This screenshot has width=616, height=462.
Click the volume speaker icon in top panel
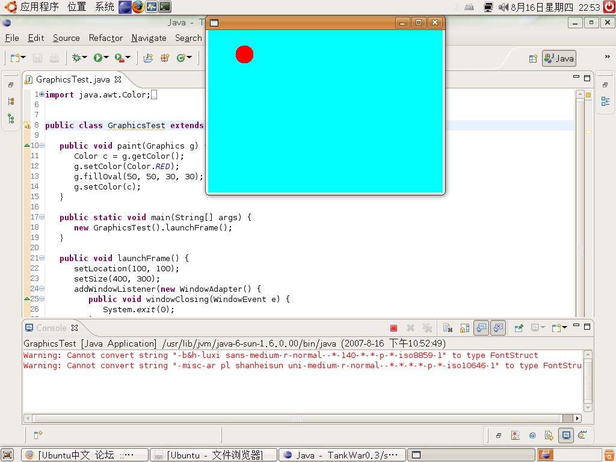504,7
